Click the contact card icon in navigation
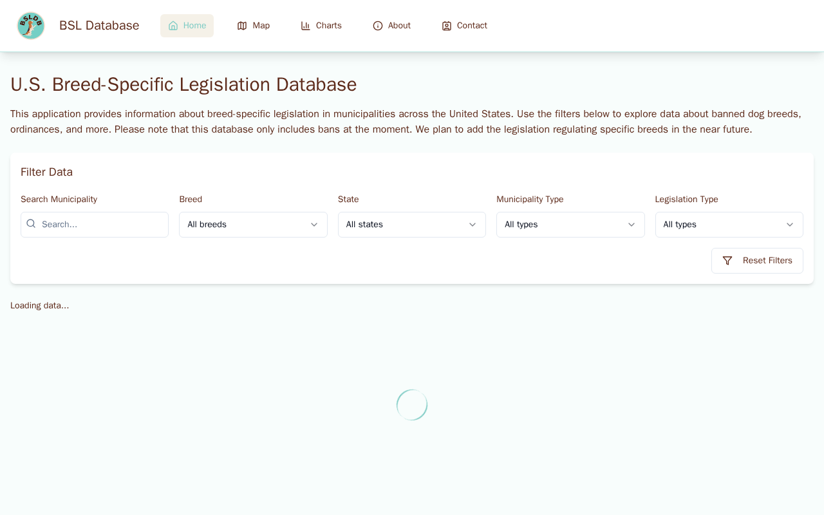Screen dimensions: 824x515 (x=447, y=26)
